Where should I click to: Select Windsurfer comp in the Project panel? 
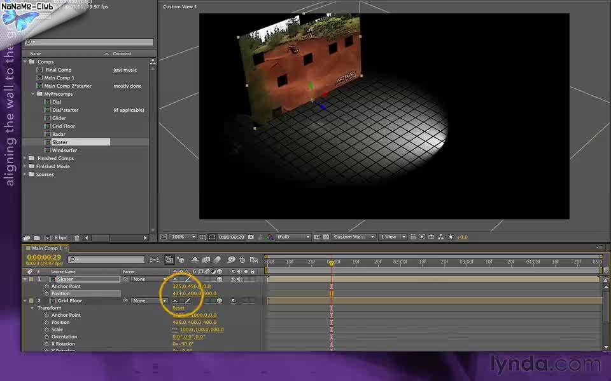click(x=64, y=150)
